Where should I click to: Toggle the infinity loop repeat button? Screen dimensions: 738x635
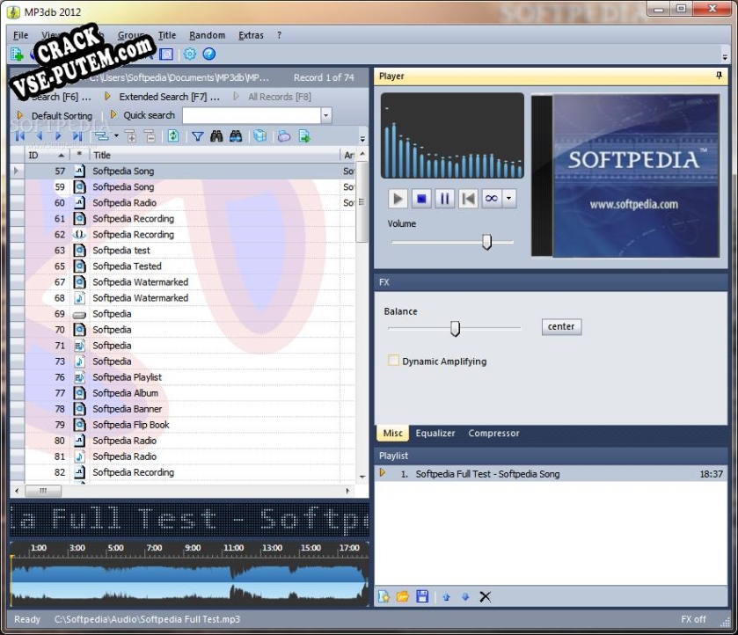491,199
